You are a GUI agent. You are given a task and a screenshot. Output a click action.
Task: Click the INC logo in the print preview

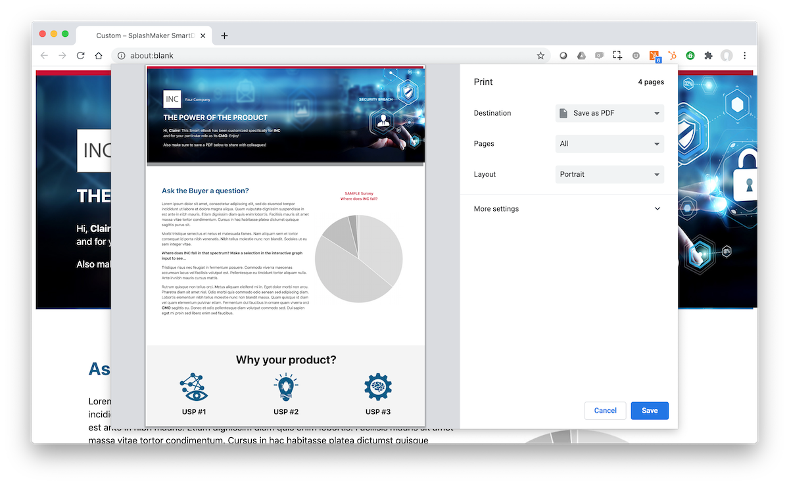(172, 99)
